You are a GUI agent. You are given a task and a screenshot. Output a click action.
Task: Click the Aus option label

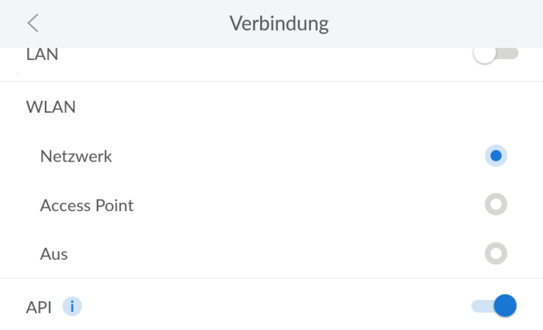pyautogui.click(x=54, y=254)
